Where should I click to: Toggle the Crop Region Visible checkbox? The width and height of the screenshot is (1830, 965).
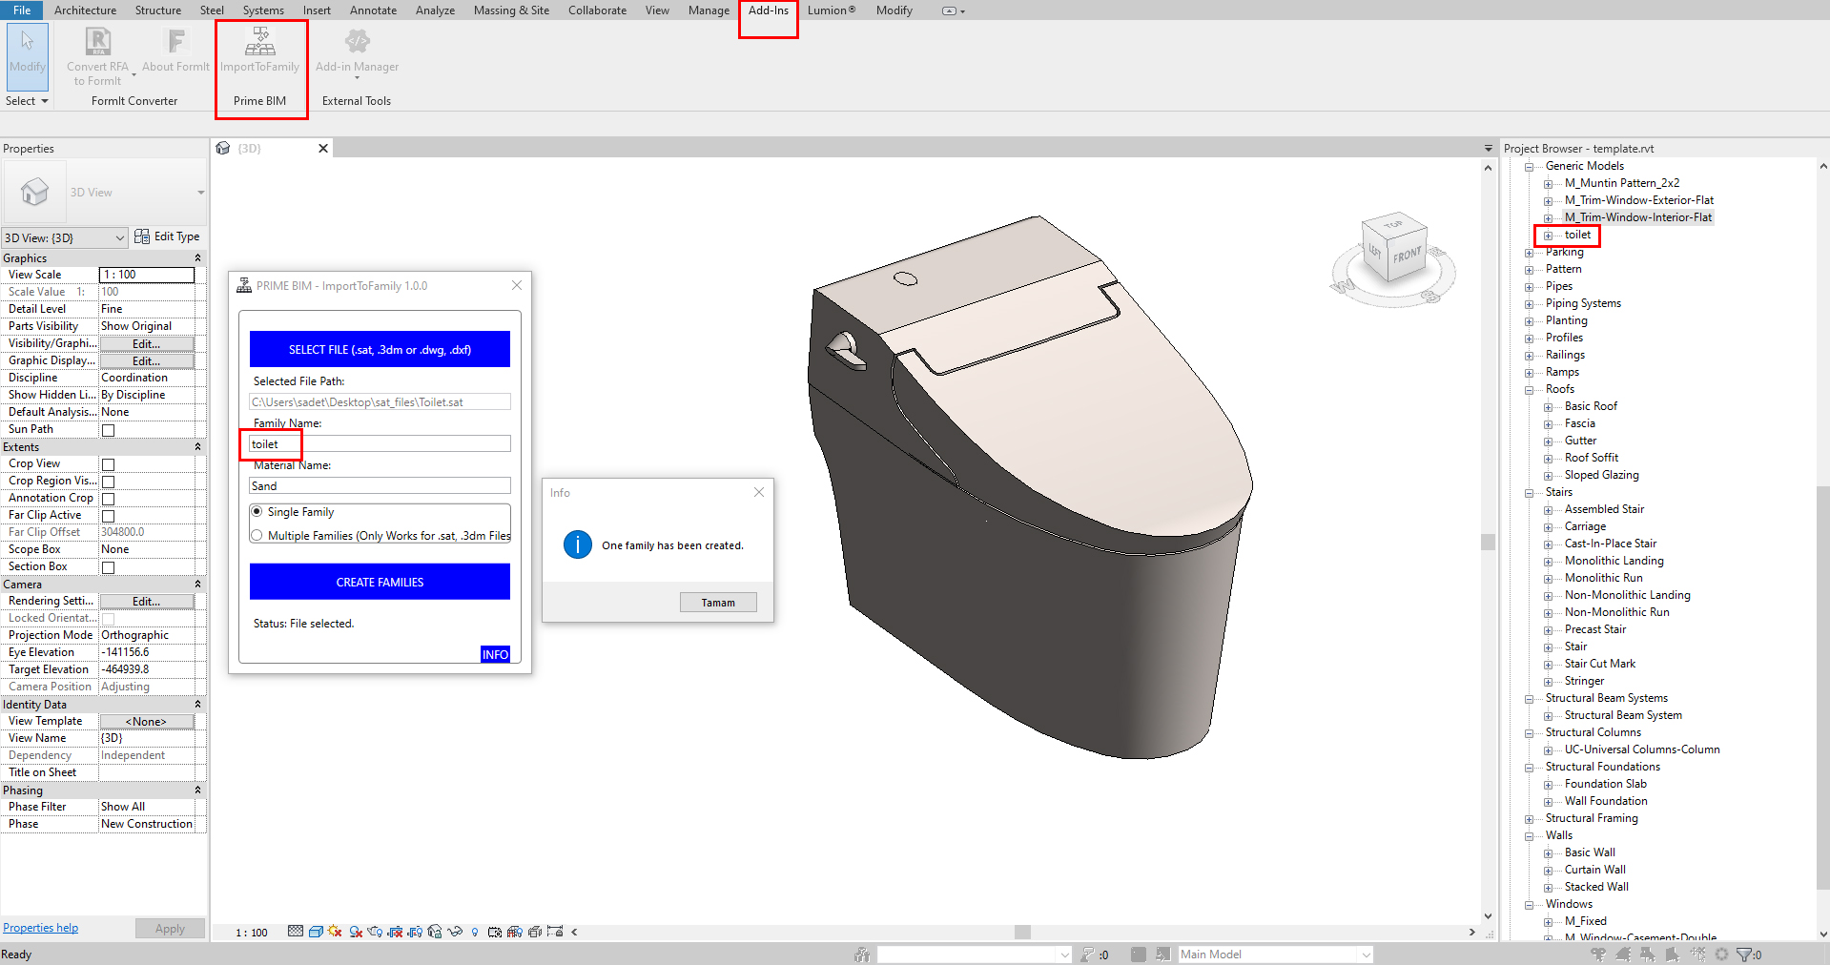click(x=108, y=482)
